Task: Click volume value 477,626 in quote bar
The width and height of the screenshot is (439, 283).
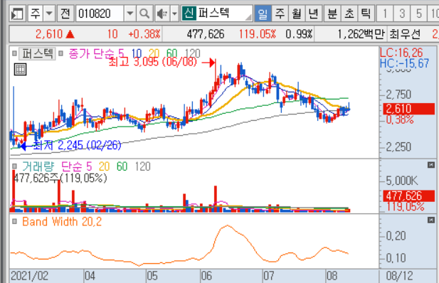Action: click(206, 34)
